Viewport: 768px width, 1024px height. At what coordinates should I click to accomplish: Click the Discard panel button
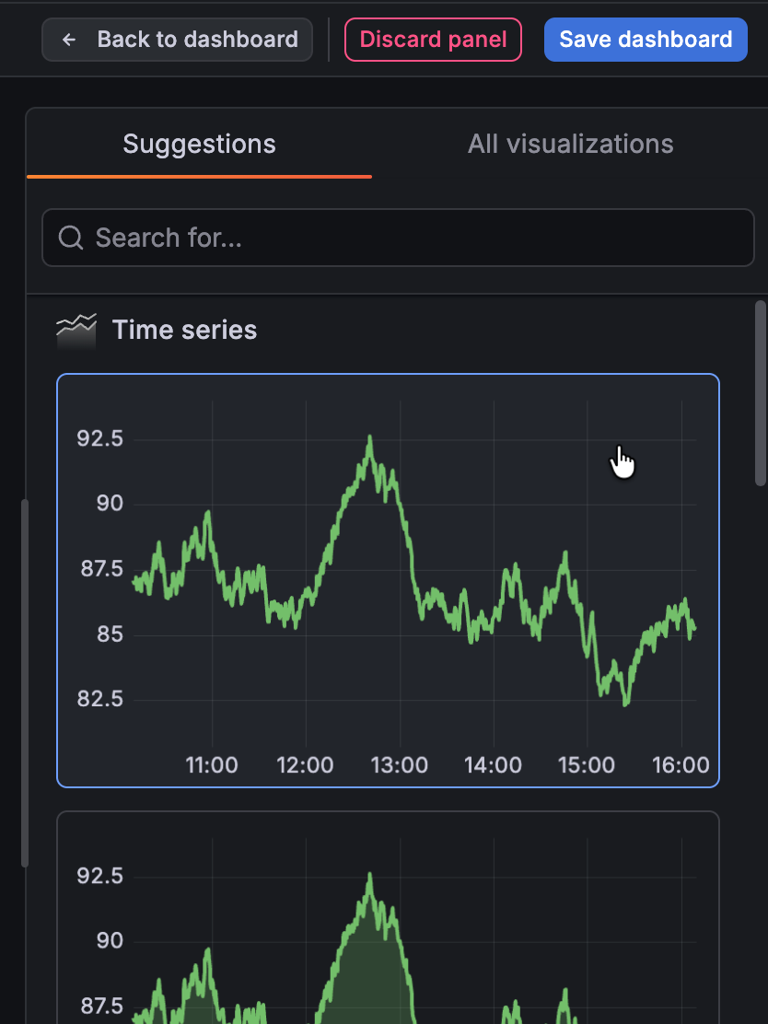(x=433, y=39)
